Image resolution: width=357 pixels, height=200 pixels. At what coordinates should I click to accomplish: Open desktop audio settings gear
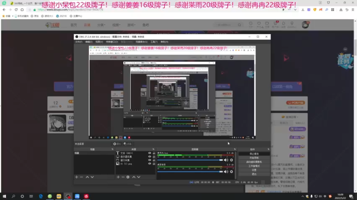click(x=232, y=172)
